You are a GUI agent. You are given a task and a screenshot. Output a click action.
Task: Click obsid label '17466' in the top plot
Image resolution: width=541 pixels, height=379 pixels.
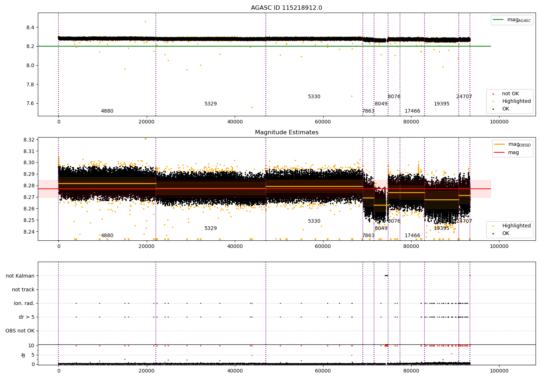coord(412,111)
